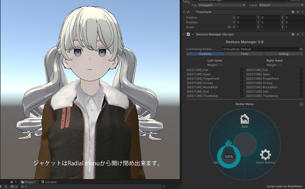The width and height of the screenshot is (305, 189).
Task: Switch to the Gestures tab
Action: click(x=206, y=54)
